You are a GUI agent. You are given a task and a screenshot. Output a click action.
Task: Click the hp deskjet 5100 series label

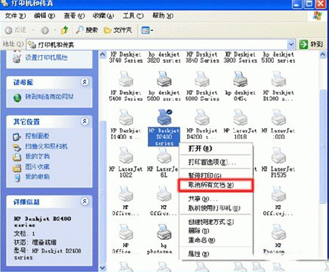click(x=278, y=57)
